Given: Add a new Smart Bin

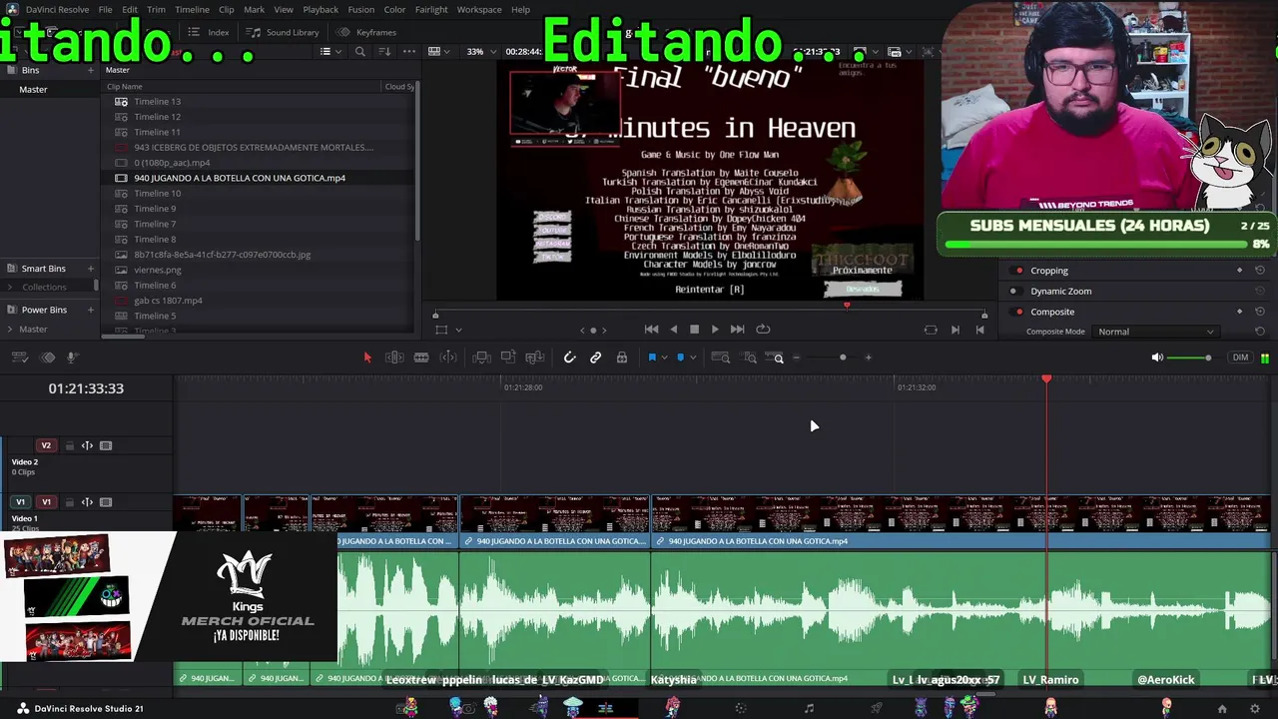Looking at the screenshot, I should coord(91,269).
